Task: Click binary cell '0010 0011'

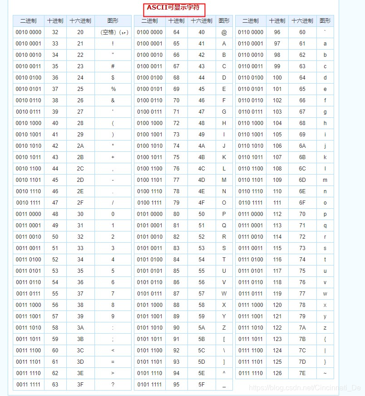Action: pyautogui.click(x=29, y=66)
